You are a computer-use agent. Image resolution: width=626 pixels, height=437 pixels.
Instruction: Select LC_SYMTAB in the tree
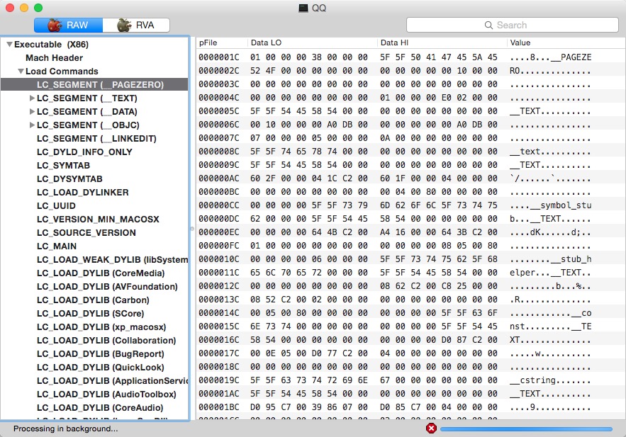63,166
